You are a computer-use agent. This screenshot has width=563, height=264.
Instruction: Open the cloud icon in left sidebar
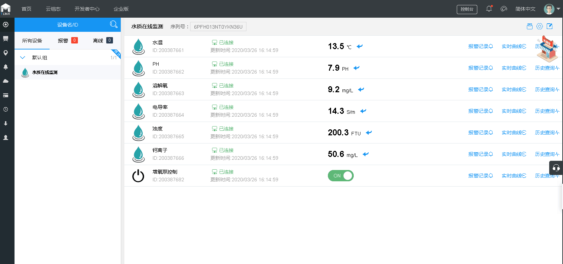(6, 81)
